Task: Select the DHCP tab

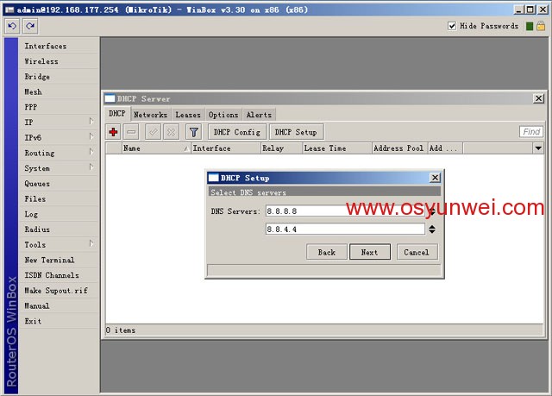Action: click(117, 114)
